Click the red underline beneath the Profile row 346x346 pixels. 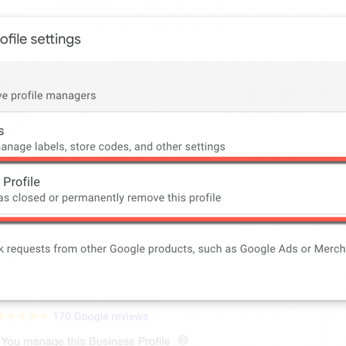(x=173, y=219)
